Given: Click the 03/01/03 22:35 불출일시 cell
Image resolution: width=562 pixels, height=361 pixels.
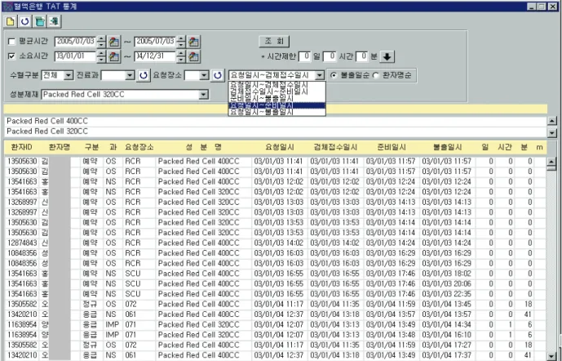Looking at the screenshot, I should (447, 294).
